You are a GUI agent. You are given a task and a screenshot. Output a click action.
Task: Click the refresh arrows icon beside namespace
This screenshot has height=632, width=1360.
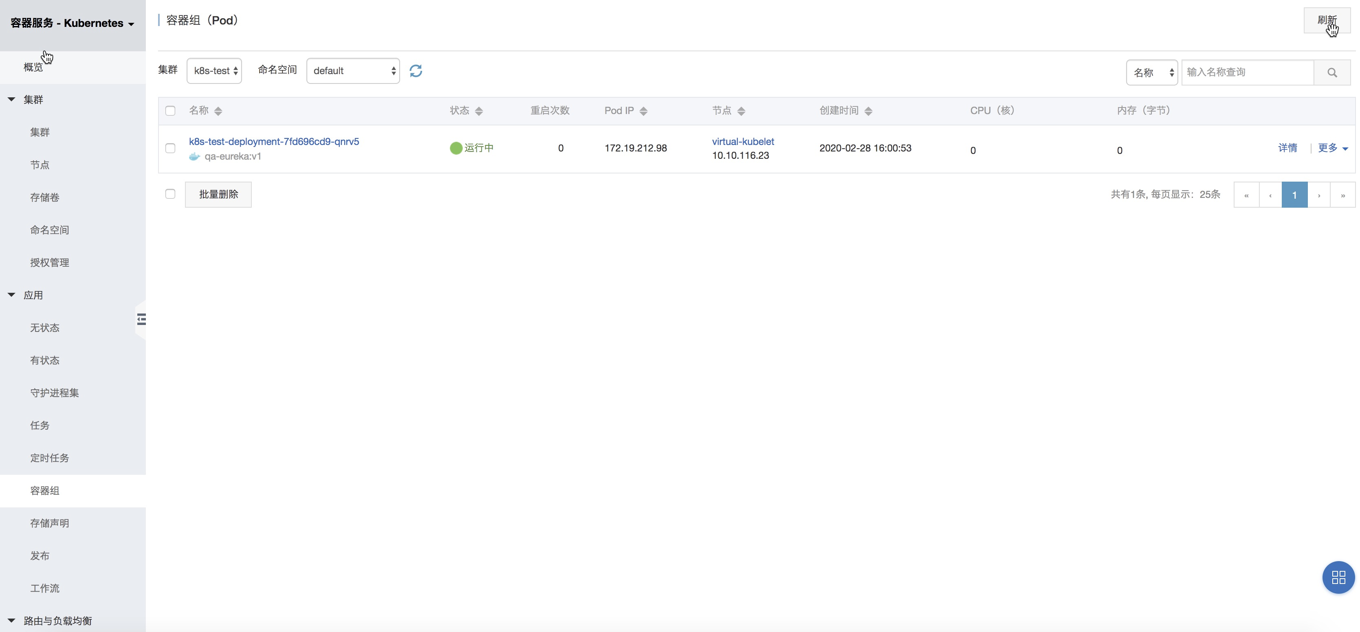pos(416,71)
